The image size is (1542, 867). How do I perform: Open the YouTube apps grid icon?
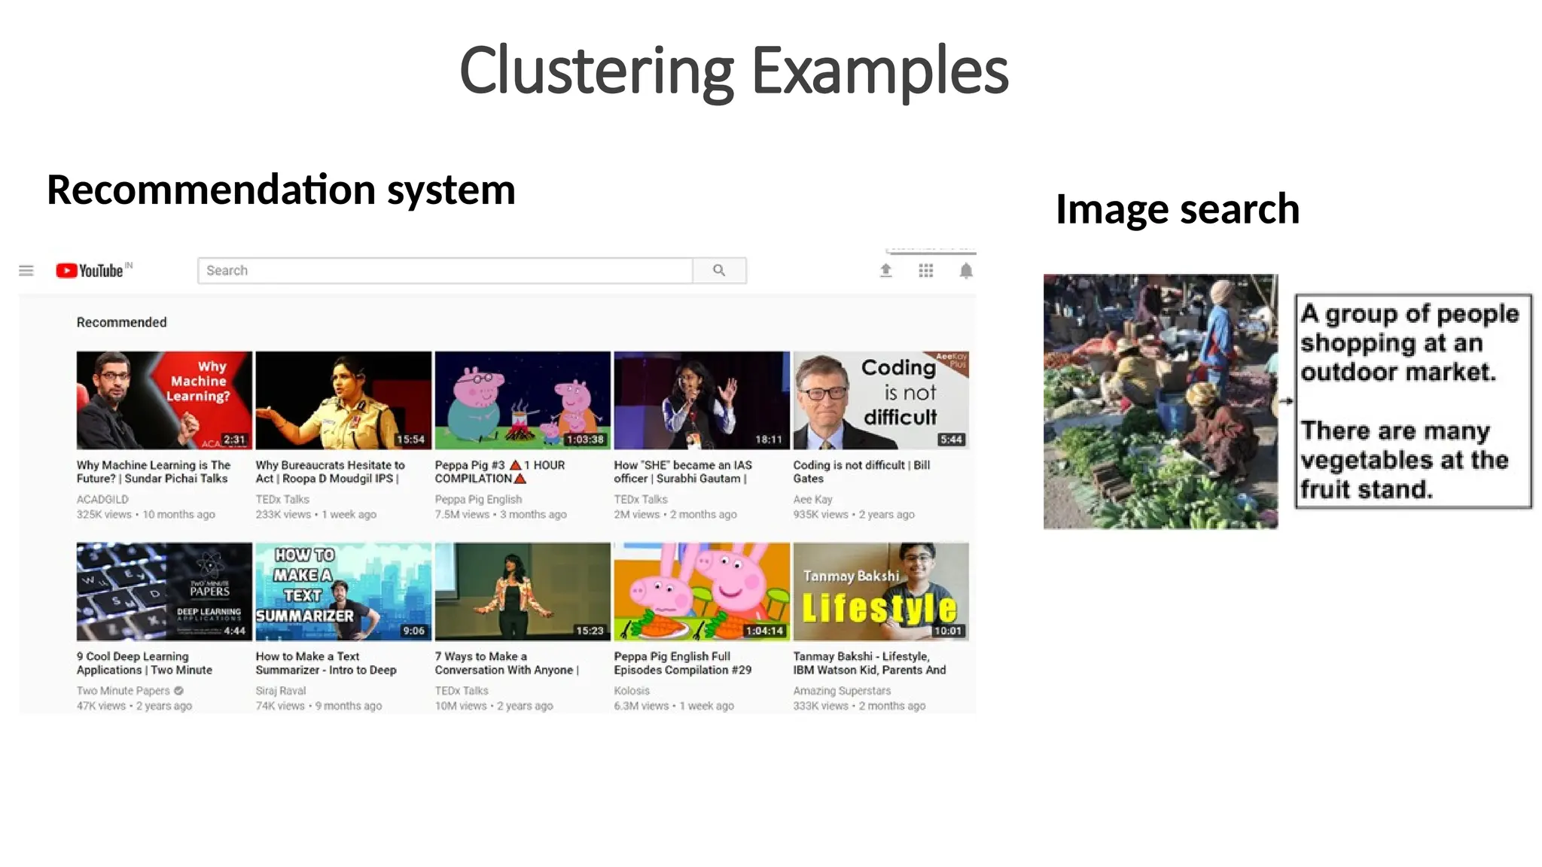(x=926, y=270)
